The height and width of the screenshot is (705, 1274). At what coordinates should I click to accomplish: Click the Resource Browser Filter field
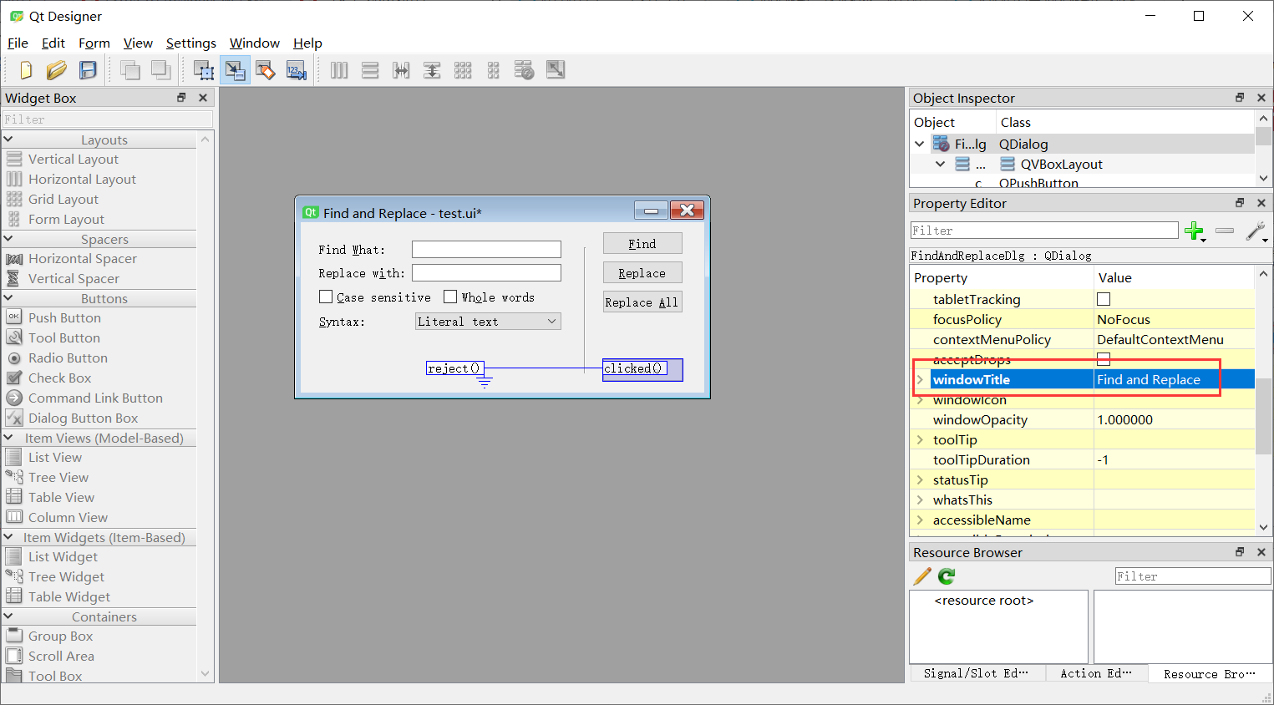pyautogui.click(x=1193, y=576)
